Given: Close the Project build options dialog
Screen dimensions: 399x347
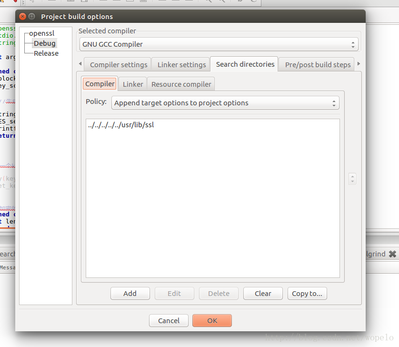Looking at the screenshot, I should point(23,17).
